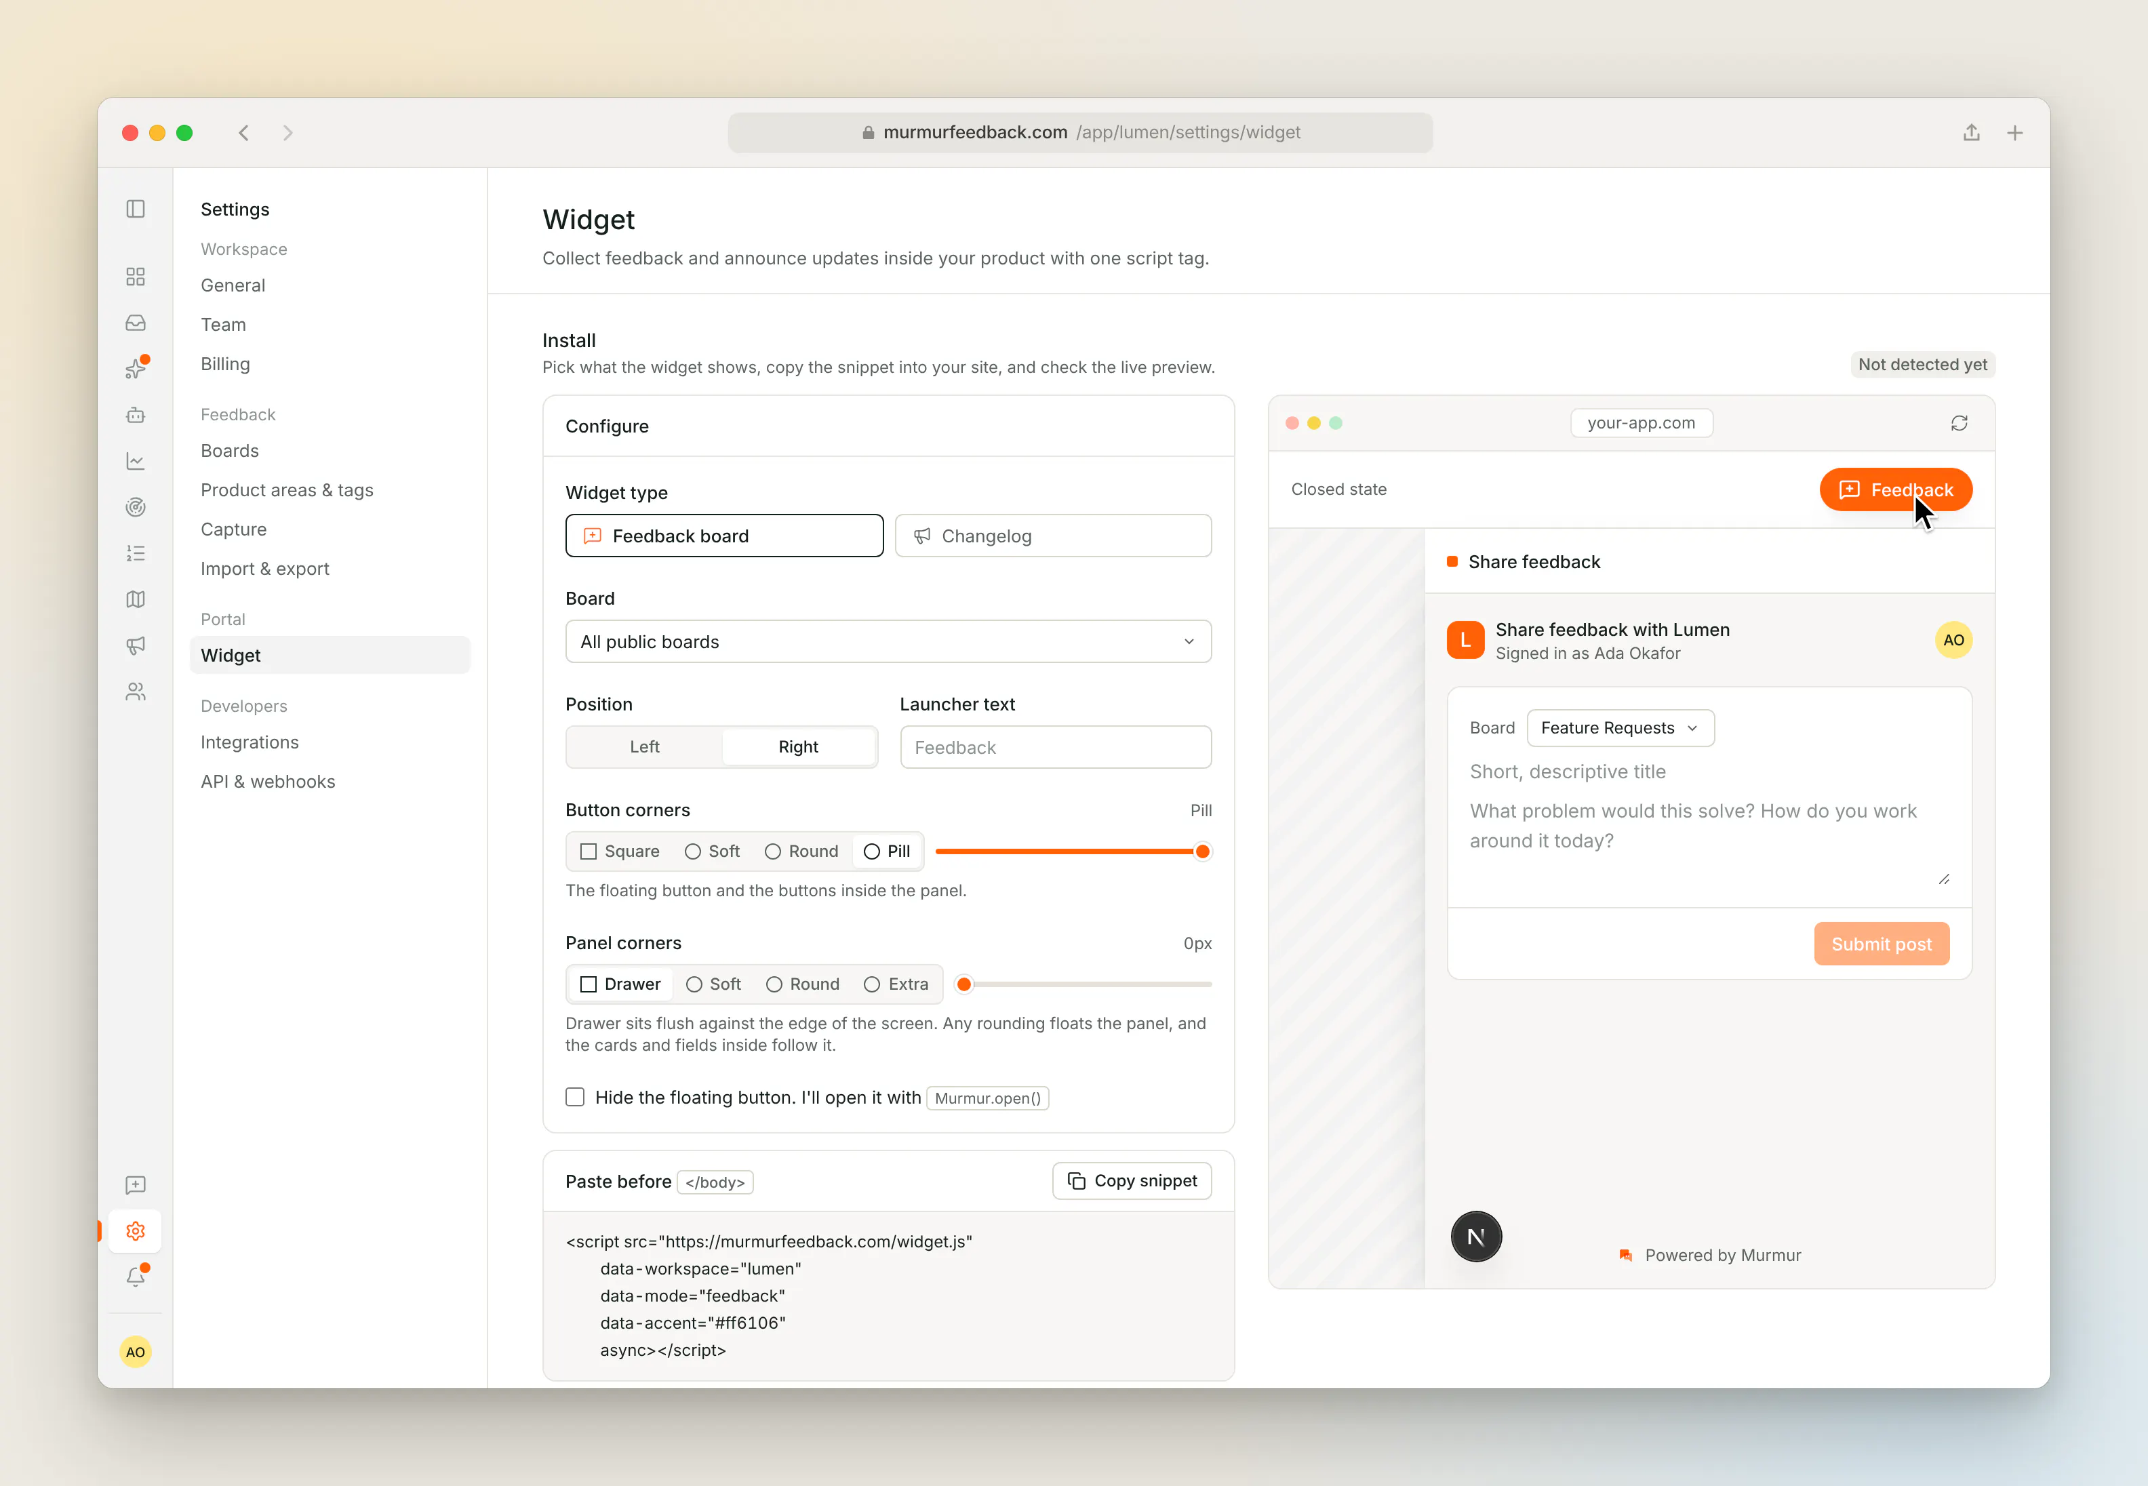This screenshot has height=1486, width=2148.
Task: Open the All public boards dropdown
Action: click(x=888, y=641)
